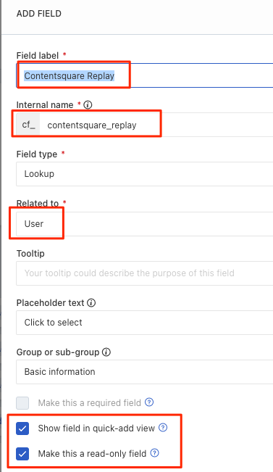Click the Group or sub-group info icon

click(x=106, y=352)
